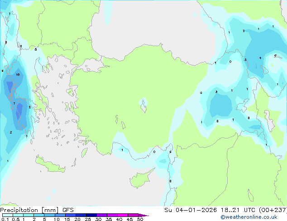
Task: Click the legend label '25'
Action: click(x=88, y=219)
